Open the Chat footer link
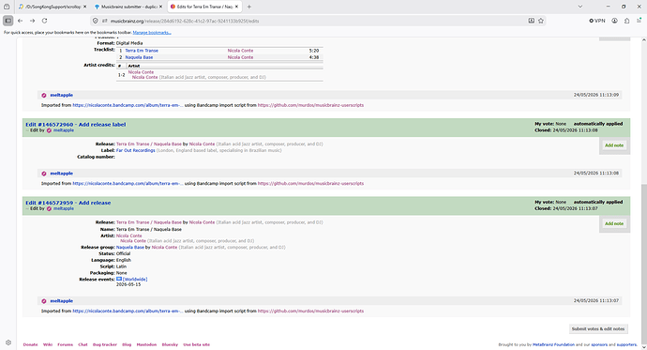The width and height of the screenshot is (647, 350). (x=83, y=344)
